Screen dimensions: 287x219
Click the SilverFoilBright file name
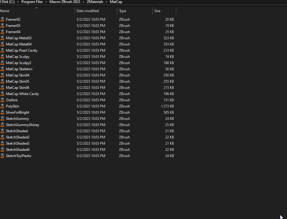click(x=17, y=112)
